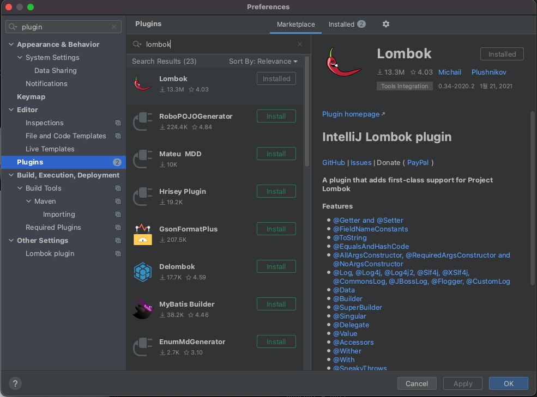This screenshot has width=537, height=397.
Task: Click the plugins settings gear icon
Action: click(x=385, y=24)
